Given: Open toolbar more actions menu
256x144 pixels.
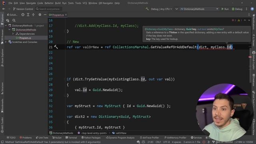Looking at the screenshot, I should click(x=246, y=9).
